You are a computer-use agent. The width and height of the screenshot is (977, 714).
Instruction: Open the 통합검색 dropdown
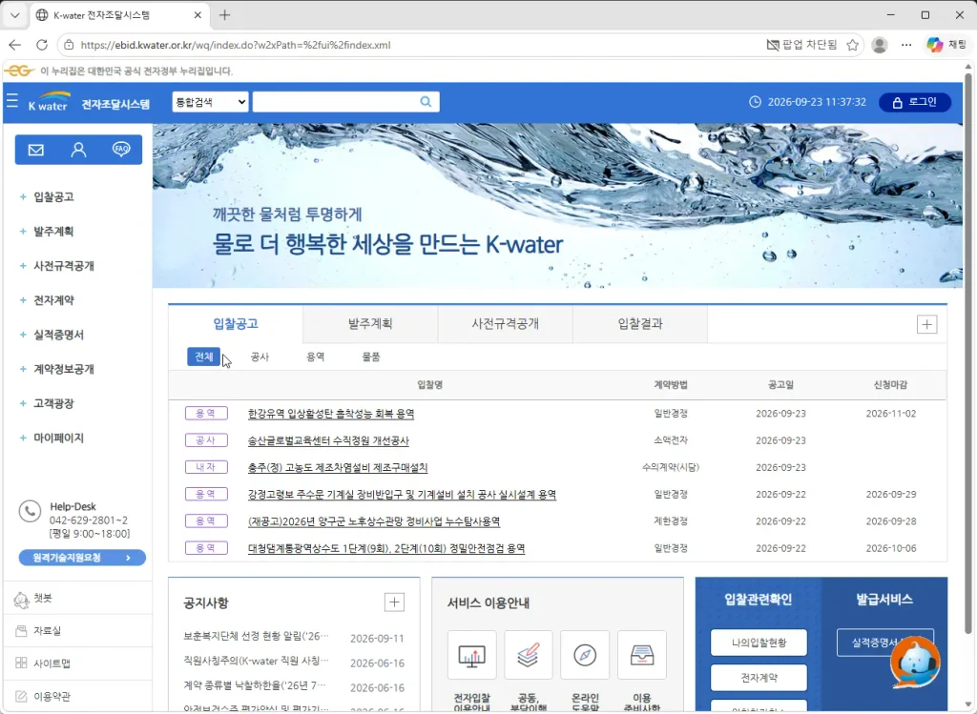point(211,101)
